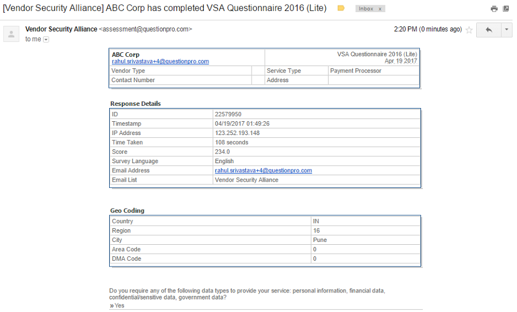Viewport: 517px width, 312px height.
Task: Click the Survey Language value English
Action: pos(224,161)
